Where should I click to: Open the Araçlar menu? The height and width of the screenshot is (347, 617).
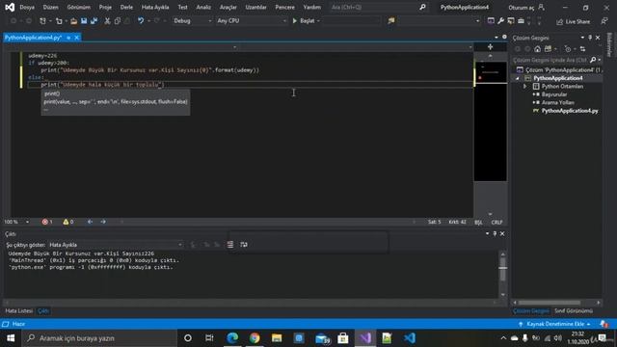click(x=228, y=7)
